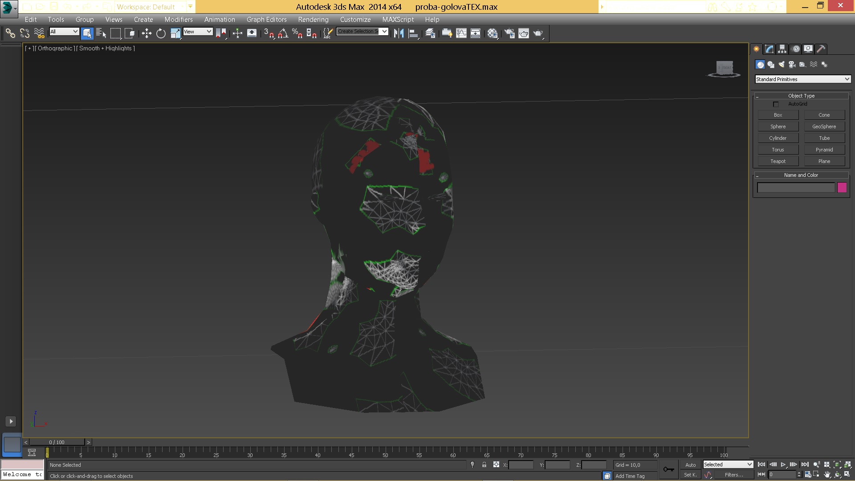
Task: Open the Material Editor icon
Action: pyautogui.click(x=492, y=33)
